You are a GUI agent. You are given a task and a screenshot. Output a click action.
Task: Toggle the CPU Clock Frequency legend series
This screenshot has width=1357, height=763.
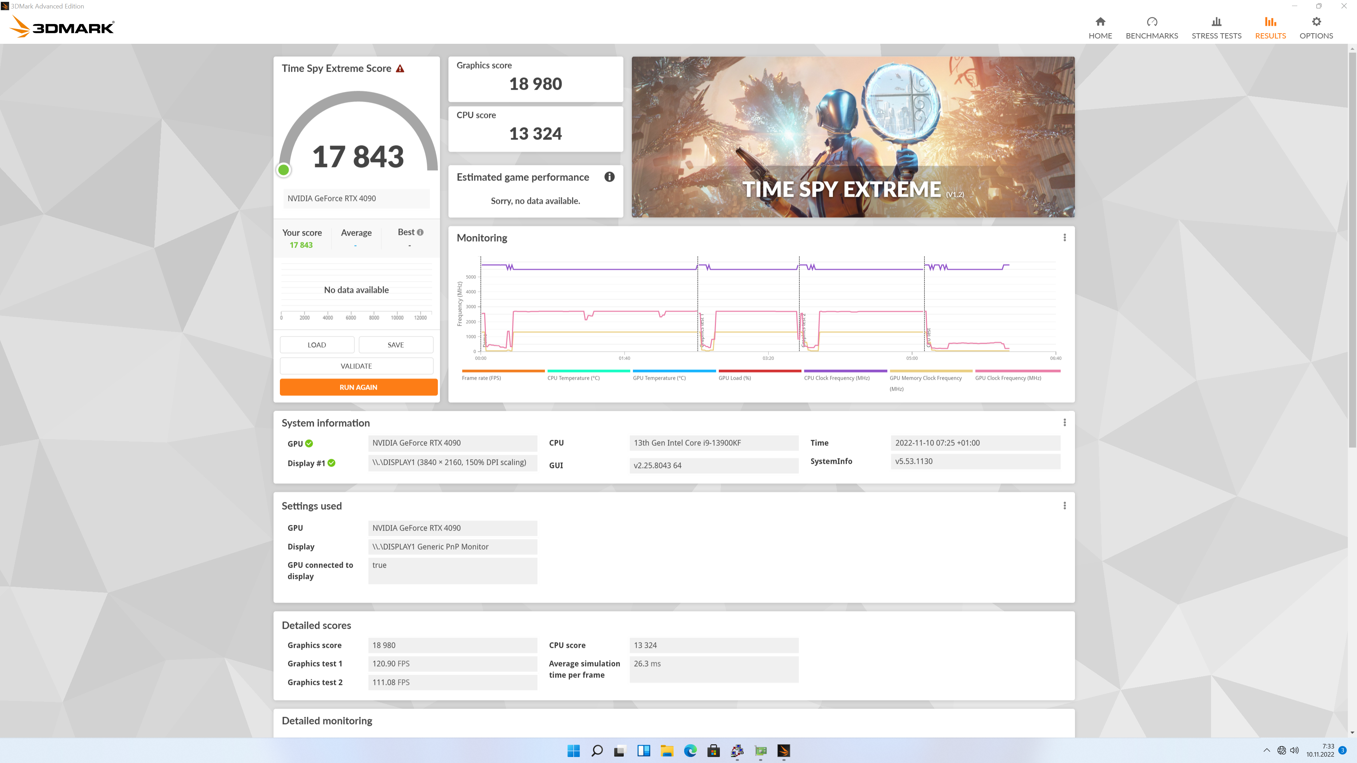coord(845,375)
